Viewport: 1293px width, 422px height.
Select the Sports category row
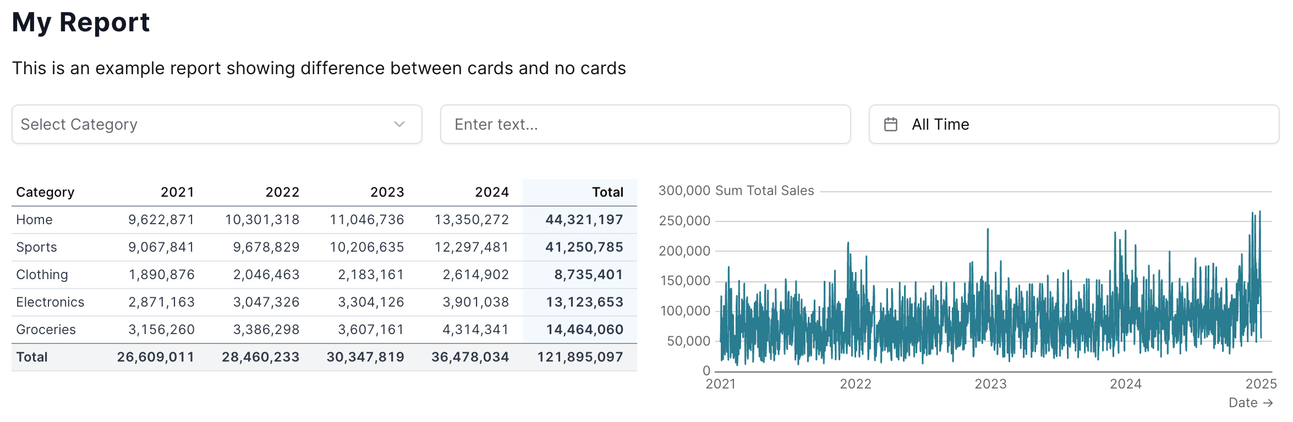coord(36,247)
